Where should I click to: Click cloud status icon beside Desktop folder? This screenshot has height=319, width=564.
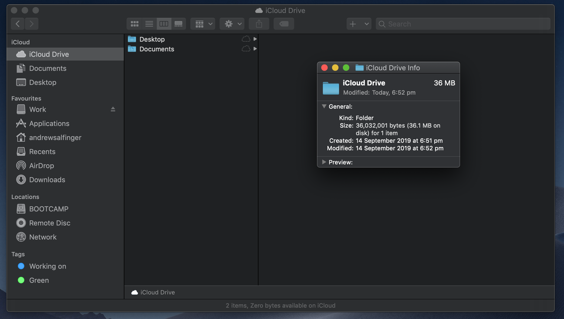coord(246,39)
